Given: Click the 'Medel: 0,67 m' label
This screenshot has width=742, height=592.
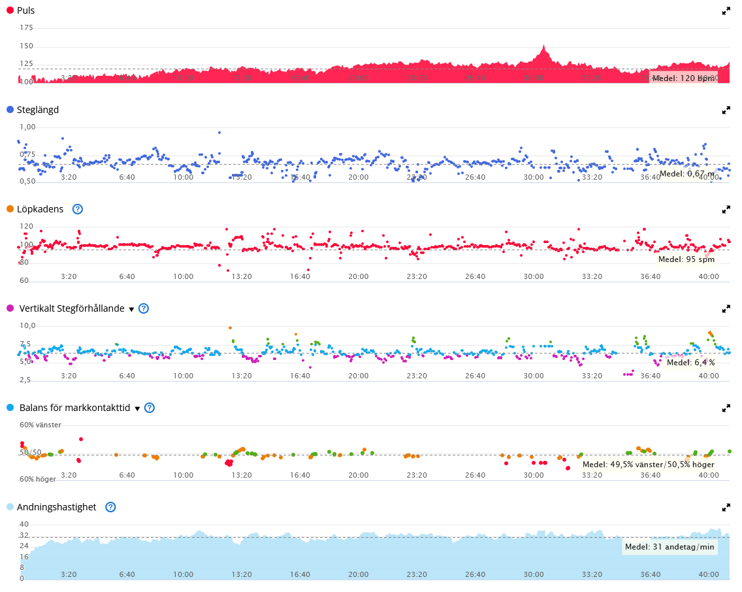Looking at the screenshot, I should coord(686,174).
